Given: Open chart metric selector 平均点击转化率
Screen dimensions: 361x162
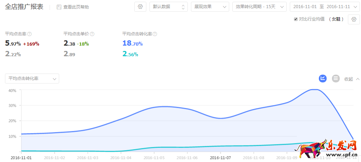Looking at the screenshot, I should click(x=32, y=79).
